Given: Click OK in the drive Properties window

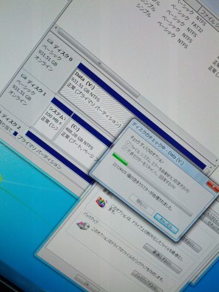Looking at the screenshot, I should pos(87,284).
